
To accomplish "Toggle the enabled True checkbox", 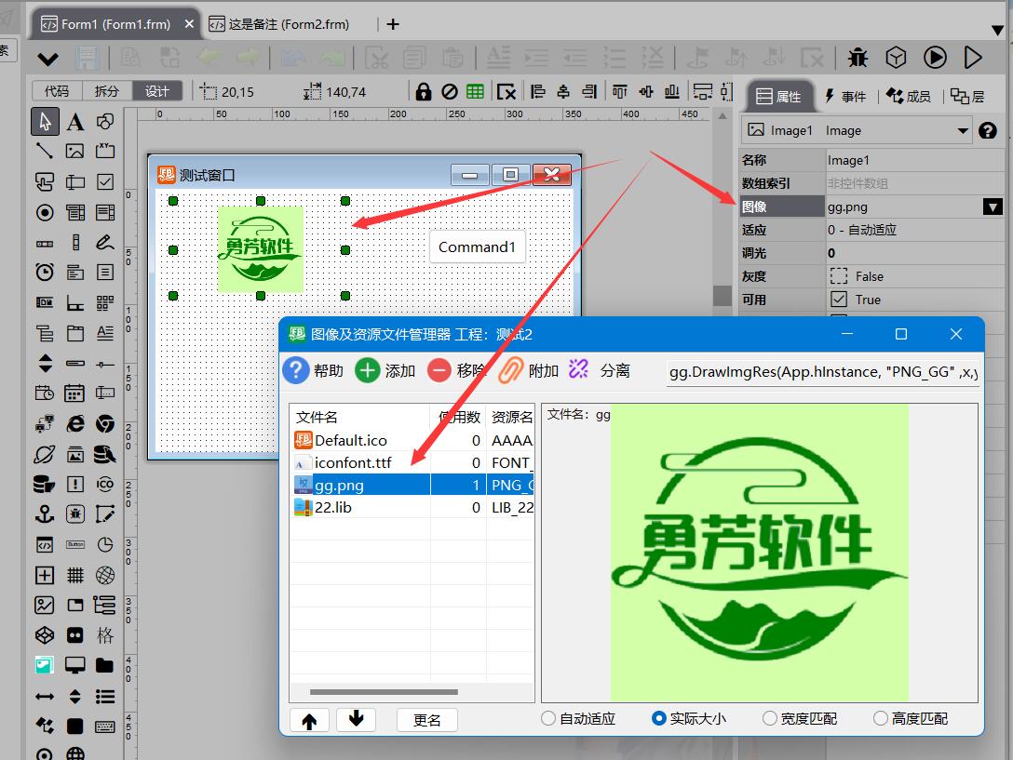I will pyautogui.click(x=839, y=300).
